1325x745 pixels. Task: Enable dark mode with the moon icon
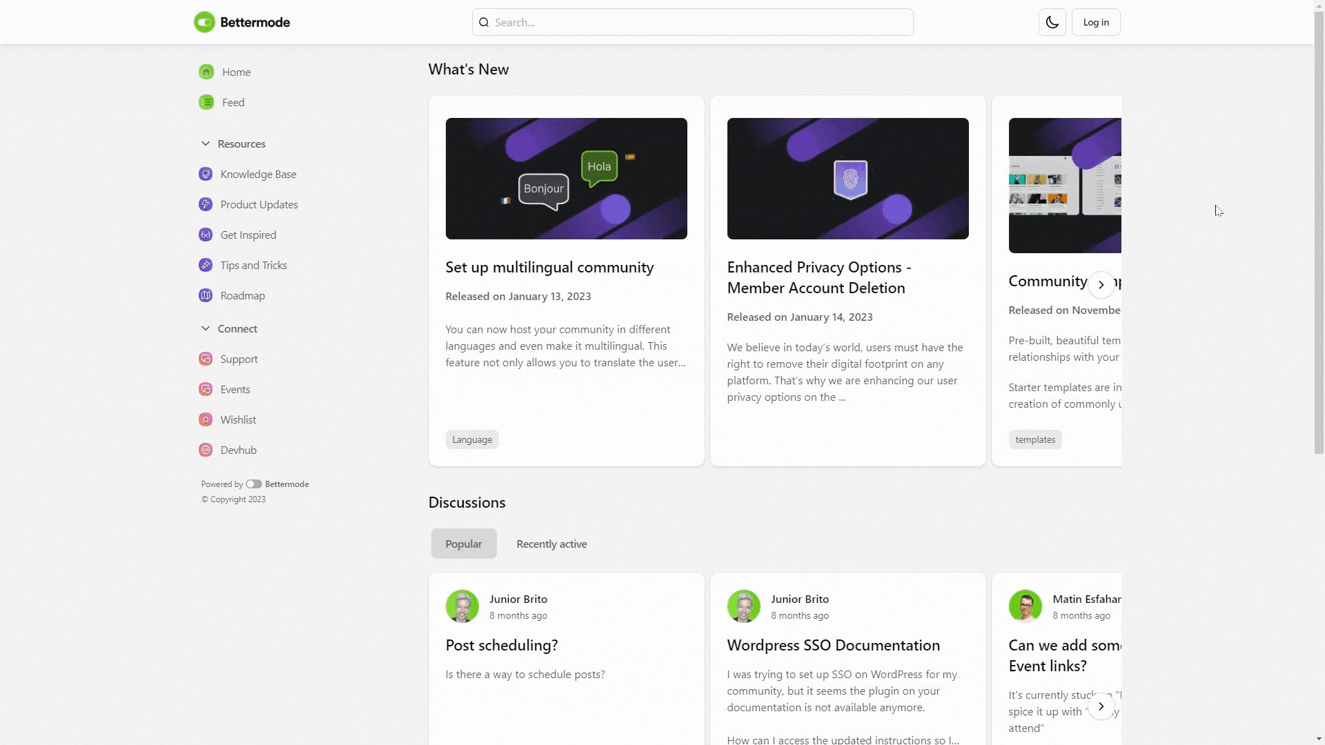click(1052, 21)
